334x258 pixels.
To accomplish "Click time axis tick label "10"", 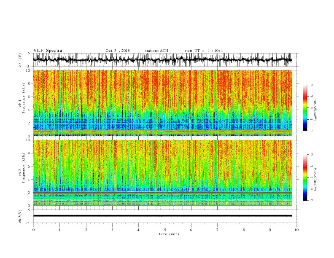I will (296, 230).
